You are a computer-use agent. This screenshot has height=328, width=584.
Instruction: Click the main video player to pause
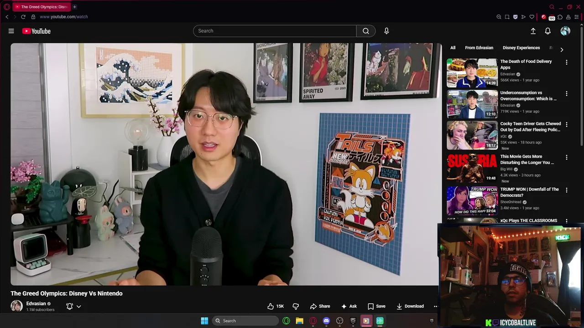[x=226, y=164]
